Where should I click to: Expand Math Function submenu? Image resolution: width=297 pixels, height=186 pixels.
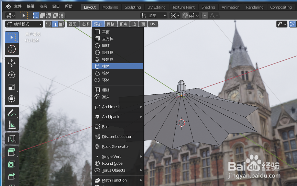[x=118, y=180]
